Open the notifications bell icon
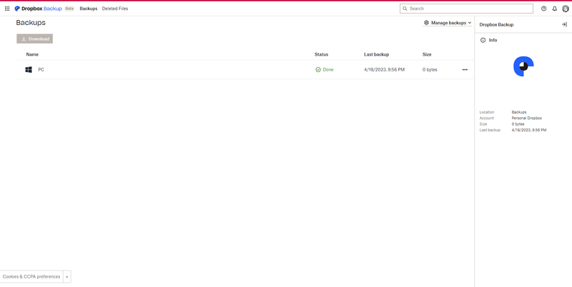The image size is (572, 287). coord(555,9)
